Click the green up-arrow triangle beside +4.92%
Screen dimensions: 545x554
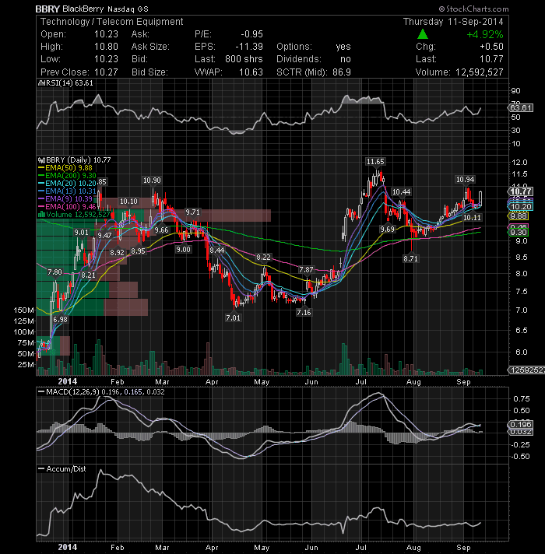[422, 34]
